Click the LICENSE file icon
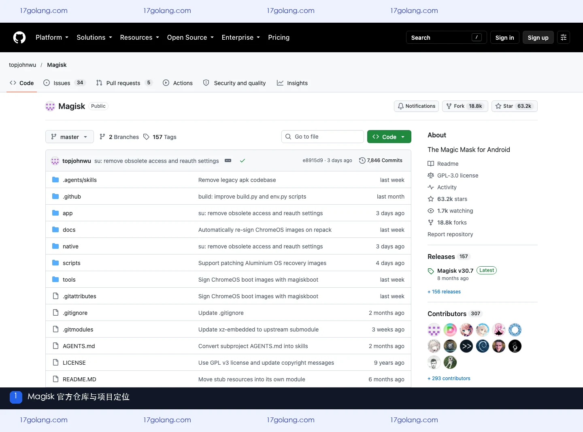 55,363
